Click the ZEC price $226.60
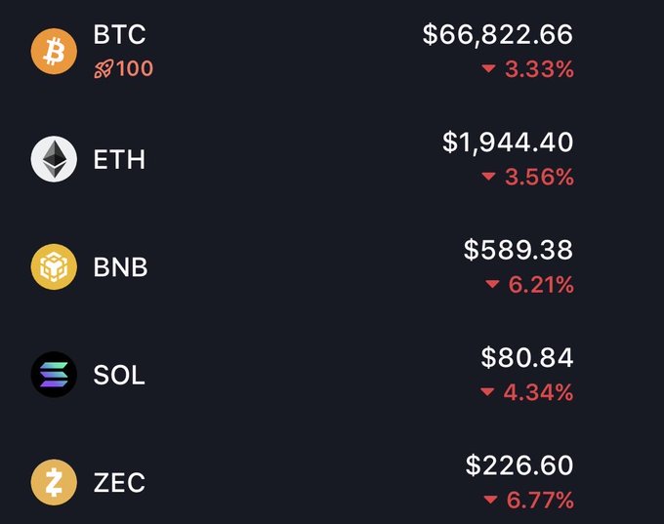This screenshot has height=524, width=664. [x=519, y=465]
